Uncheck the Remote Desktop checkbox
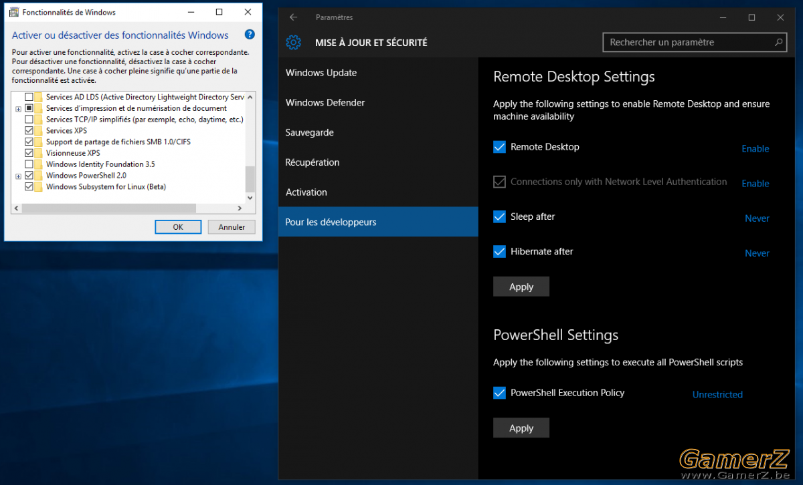 (x=499, y=147)
